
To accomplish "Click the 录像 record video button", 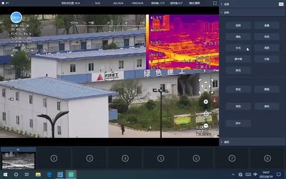I will click(266, 26).
